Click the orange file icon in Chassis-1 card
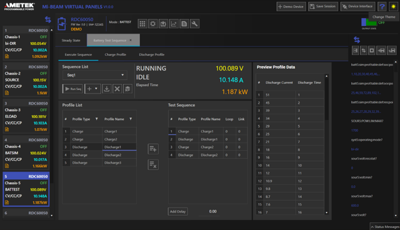Image resolution: width=400 pixels, height=230 pixels. point(7,56)
